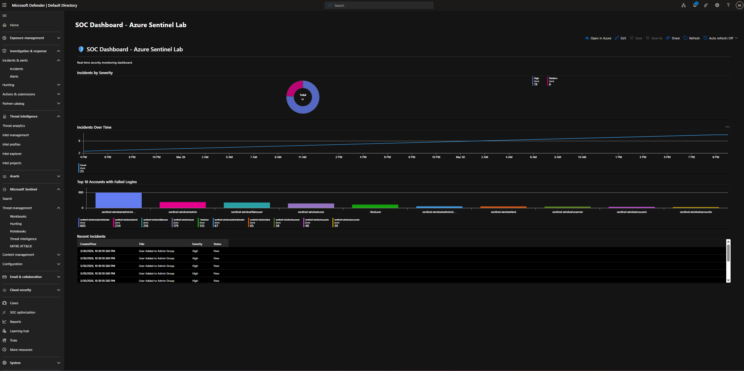This screenshot has height=371, width=744.
Task: Open Threat analytics in Threat intelligence
Action: tap(14, 125)
